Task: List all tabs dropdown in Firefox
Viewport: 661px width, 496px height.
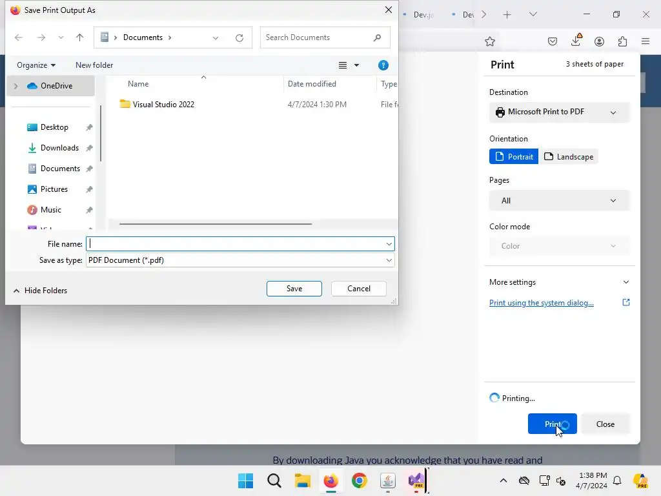Action: (x=533, y=14)
